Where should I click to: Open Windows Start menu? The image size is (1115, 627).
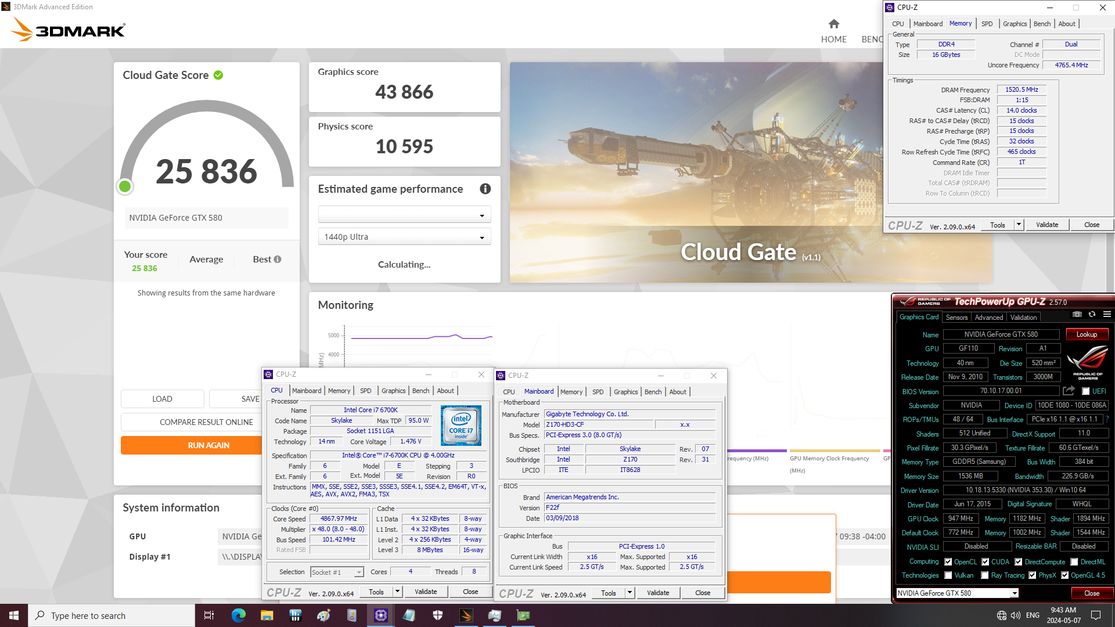(x=14, y=615)
